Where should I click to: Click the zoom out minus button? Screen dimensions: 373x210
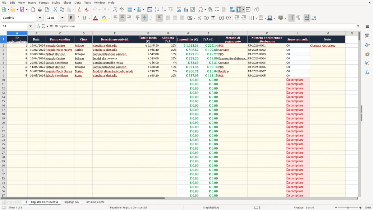336,208
